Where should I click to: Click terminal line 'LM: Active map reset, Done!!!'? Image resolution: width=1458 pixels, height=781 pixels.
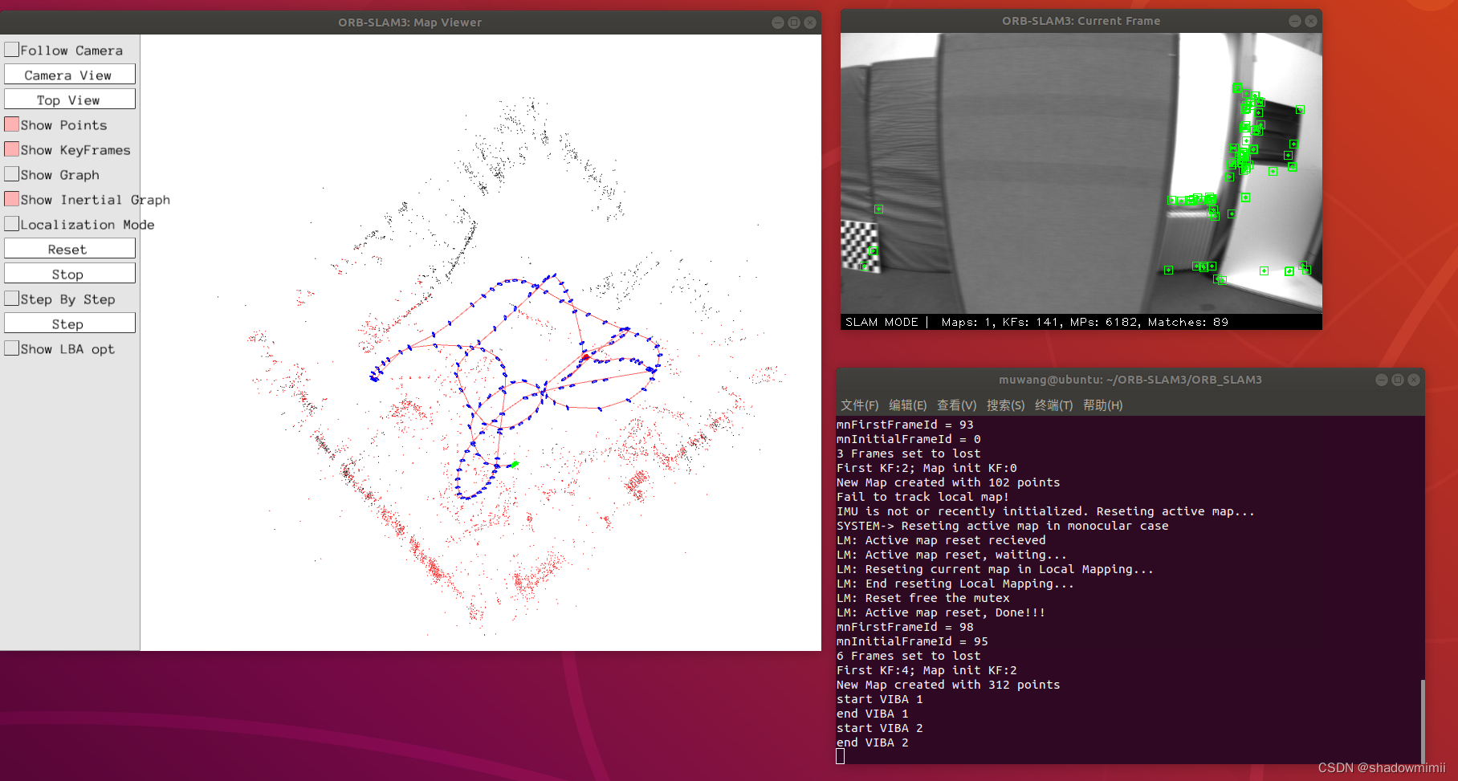pos(941,612)
